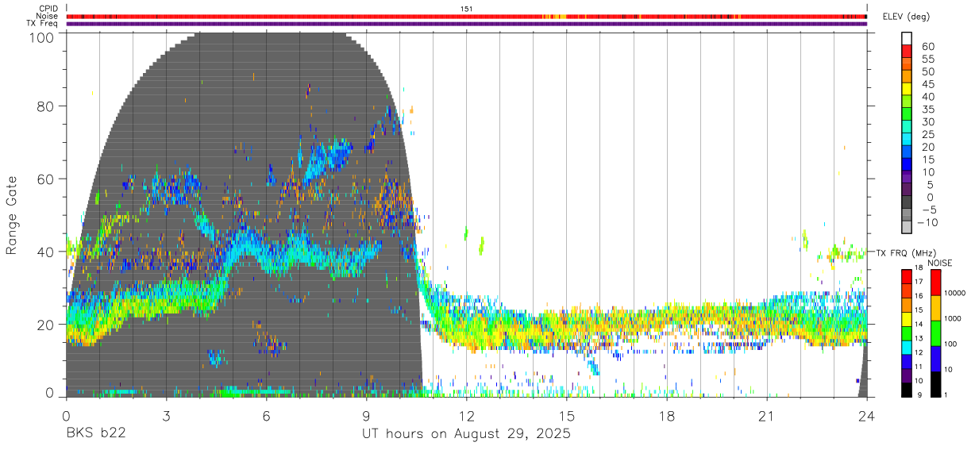This screenshot has width=975, height=450.
Task: Click the x-axis tick label '6'
Action: pyautogui.click(x=266, y=415)
